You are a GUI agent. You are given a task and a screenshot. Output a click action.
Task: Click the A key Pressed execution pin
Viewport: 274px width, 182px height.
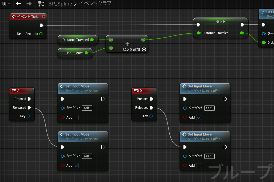(x=29, y=99)
